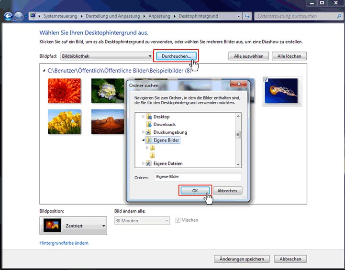Click Abbrechen at bottom of main window
The width and height of the screenshot is (345, 270).
(x=290, y=259)
